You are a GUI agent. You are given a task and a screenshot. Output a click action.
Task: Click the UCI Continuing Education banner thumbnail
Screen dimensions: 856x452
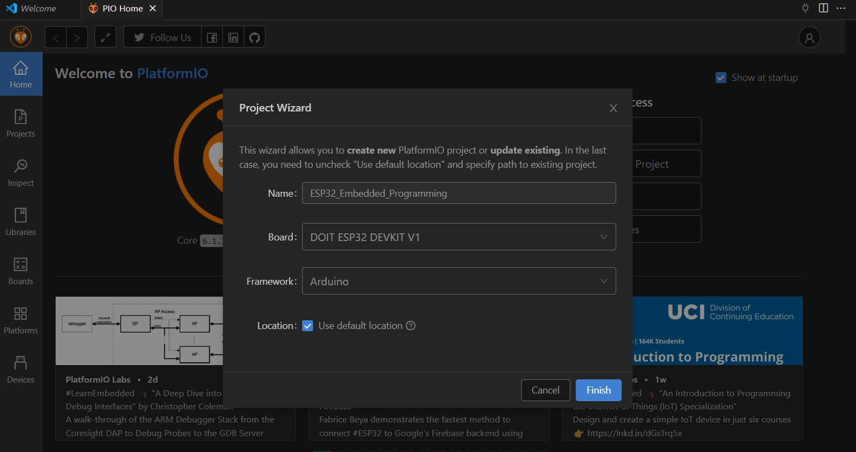coord(718,331)
